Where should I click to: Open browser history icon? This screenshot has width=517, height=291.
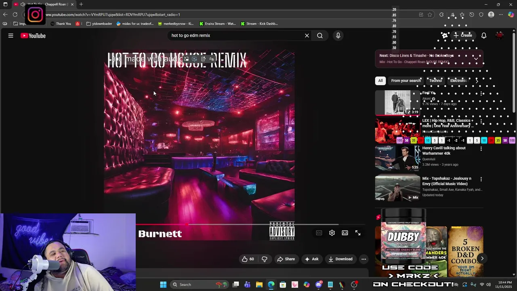[x=472, y=15]
